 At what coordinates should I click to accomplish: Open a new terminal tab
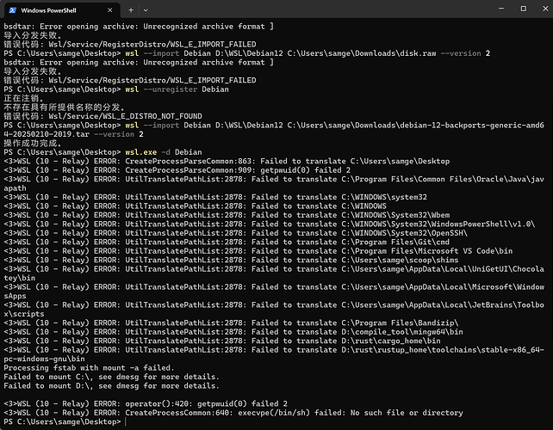(x=131, y=10)
